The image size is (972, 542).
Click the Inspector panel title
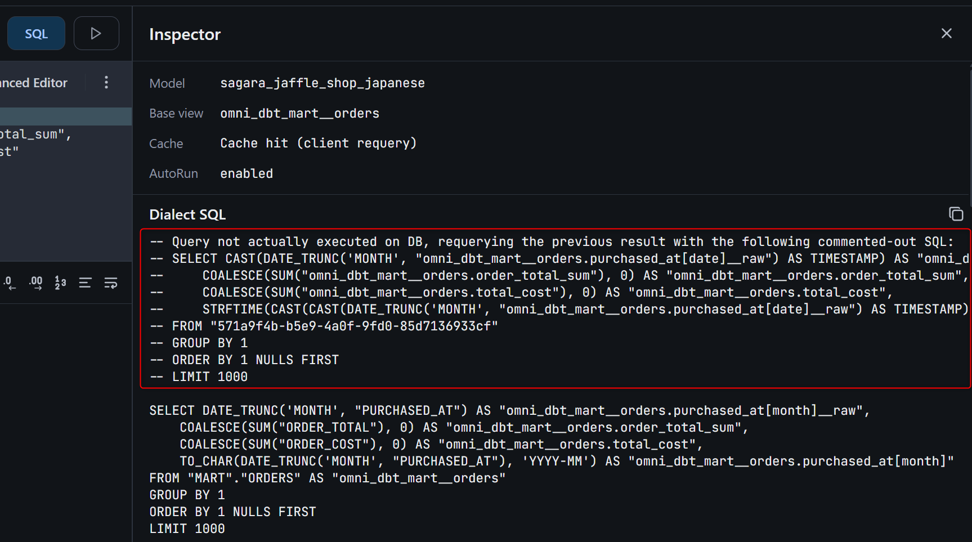pyautogui.click(x=185, y=34)
